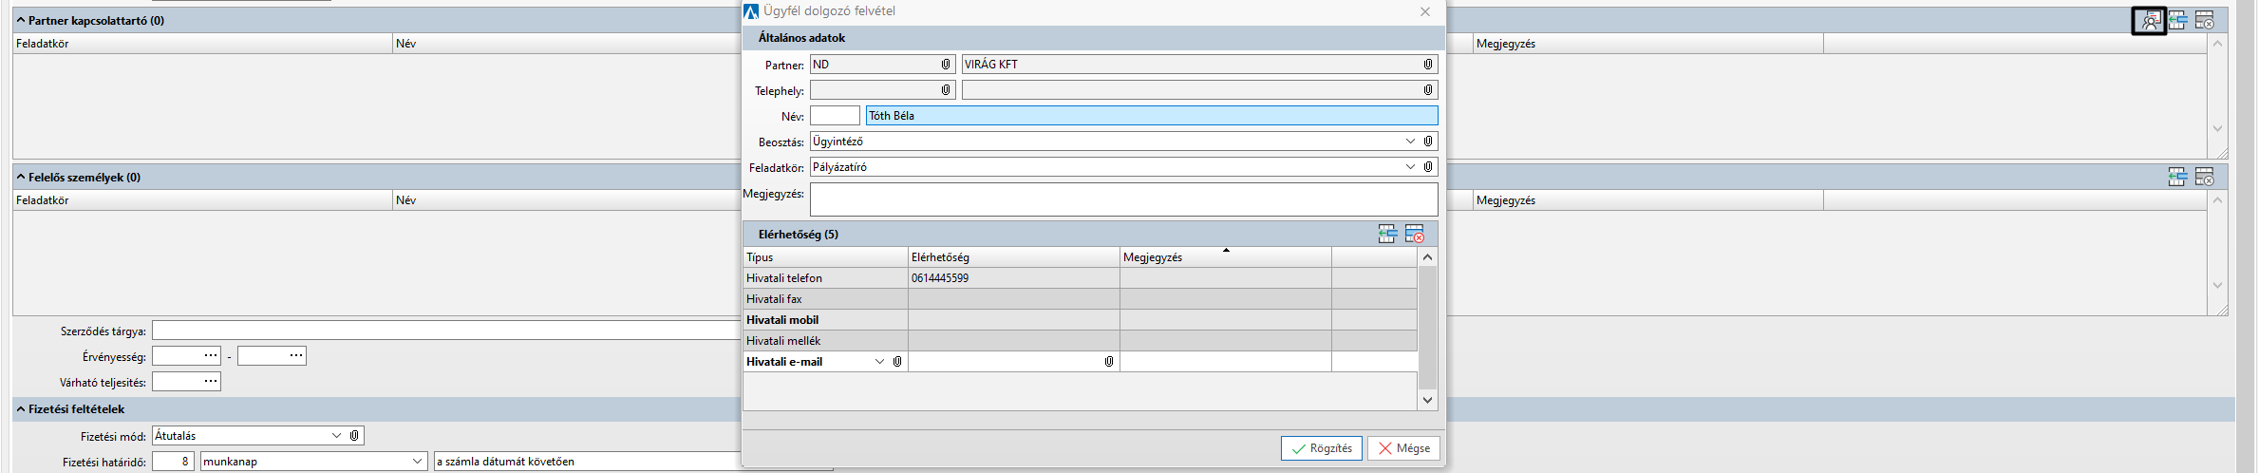
Task: Click paperclip icon in Partner ND field
Action: [946, 64]
